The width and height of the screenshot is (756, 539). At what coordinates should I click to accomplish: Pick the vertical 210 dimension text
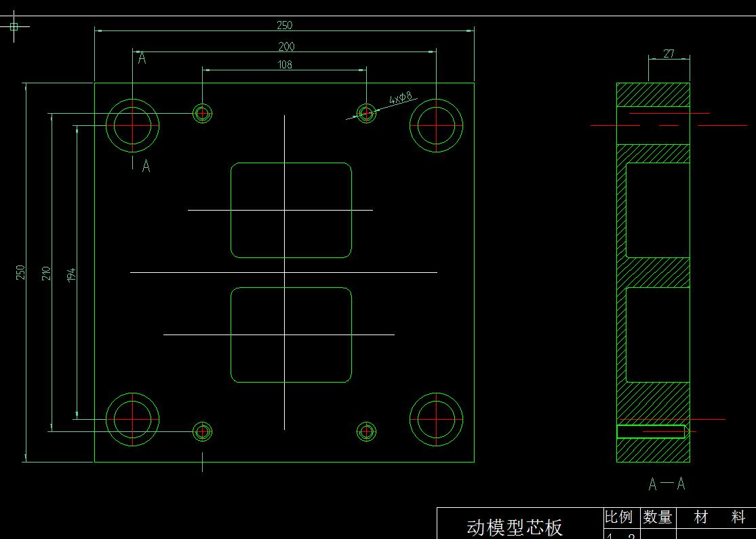click(46, 273)
